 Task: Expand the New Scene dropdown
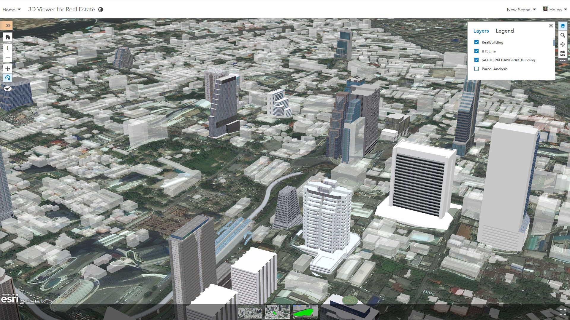click(521, 9)
